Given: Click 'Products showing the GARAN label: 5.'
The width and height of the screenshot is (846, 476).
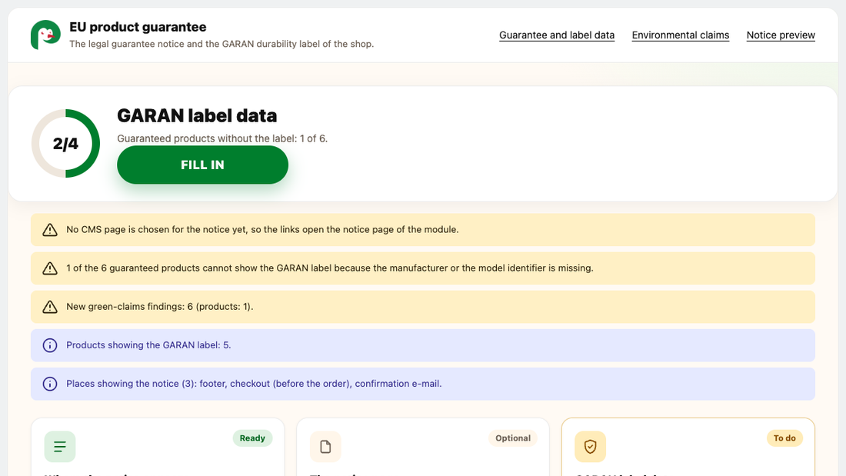Looking at the screenshot, I should [148, 345].
